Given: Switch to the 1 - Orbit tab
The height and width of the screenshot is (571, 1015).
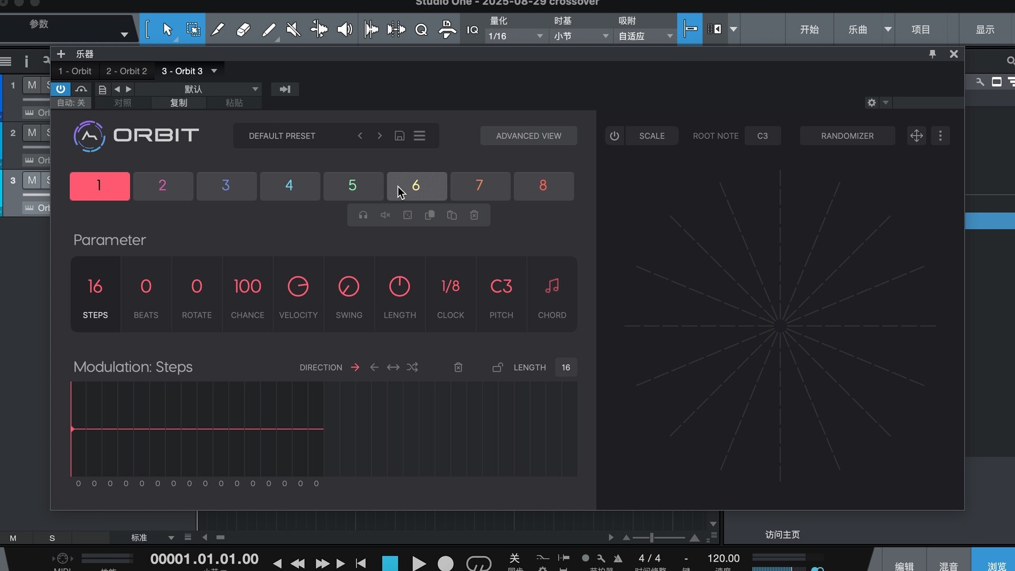Looking at the screenshot, I should 75,71.
